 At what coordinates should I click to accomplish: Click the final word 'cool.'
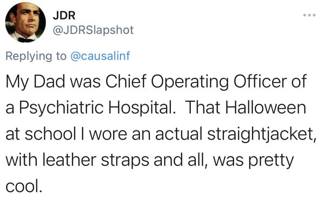pyautogui.click(x=24, y=187)
